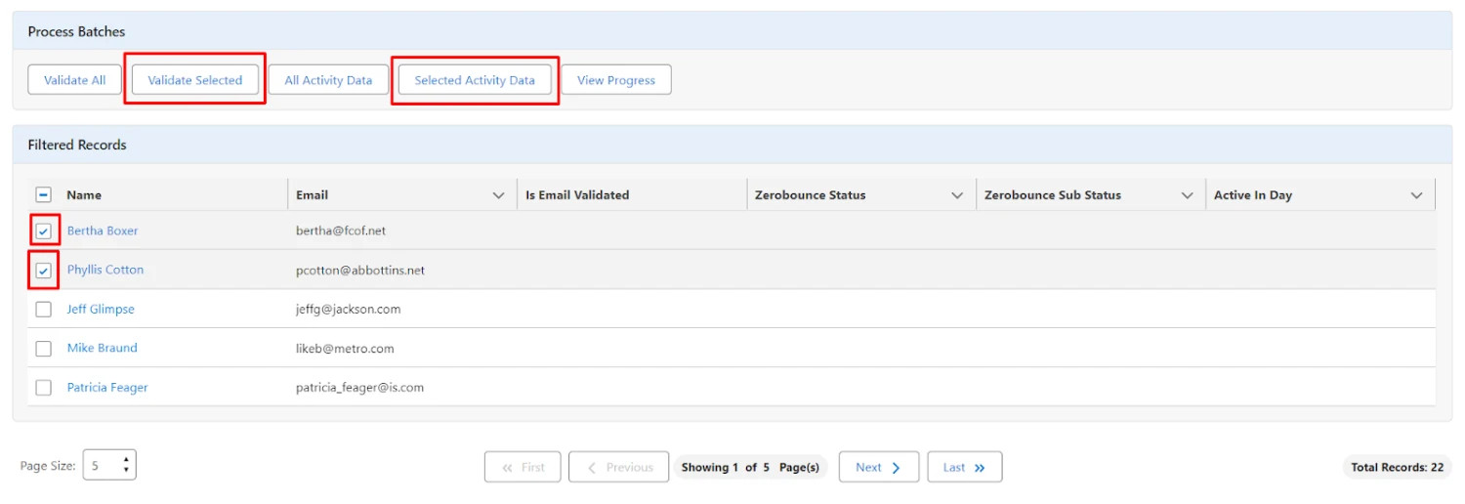Viewport: 1465px width, 504px height.
Task: Expand the Zerobounce Sub Status column chevron
Action: [1187, 195]
